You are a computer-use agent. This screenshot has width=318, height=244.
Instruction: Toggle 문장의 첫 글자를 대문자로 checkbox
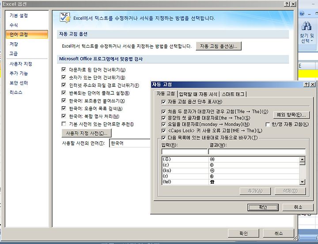(163, 118)
